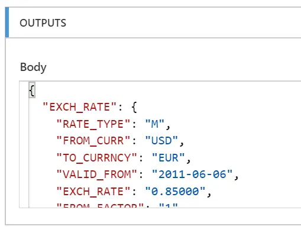Click the OUTPUTS title text

43,23
